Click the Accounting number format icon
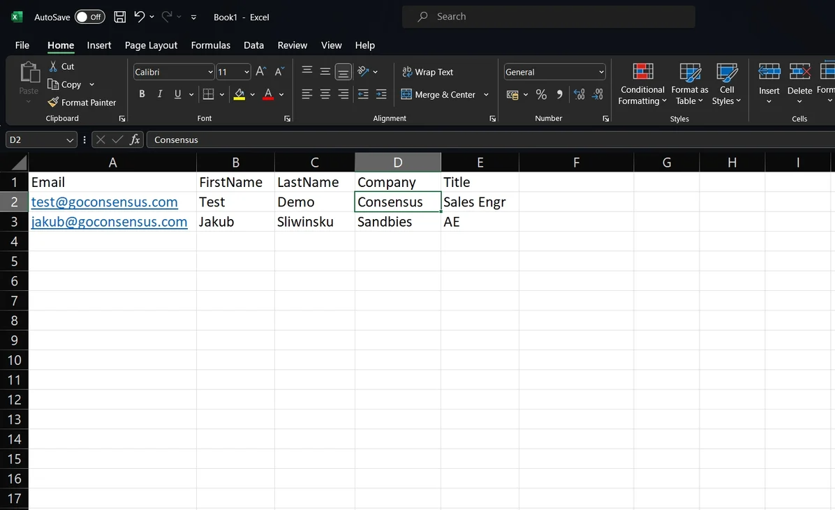 (x=512, y=95)
